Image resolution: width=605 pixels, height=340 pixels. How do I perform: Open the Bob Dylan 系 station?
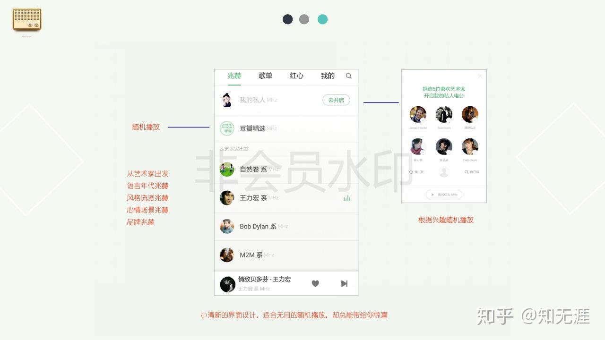pos(286,227)
